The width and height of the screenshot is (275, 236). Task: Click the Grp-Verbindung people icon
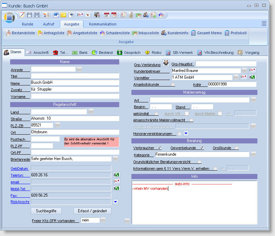(166, 63)
